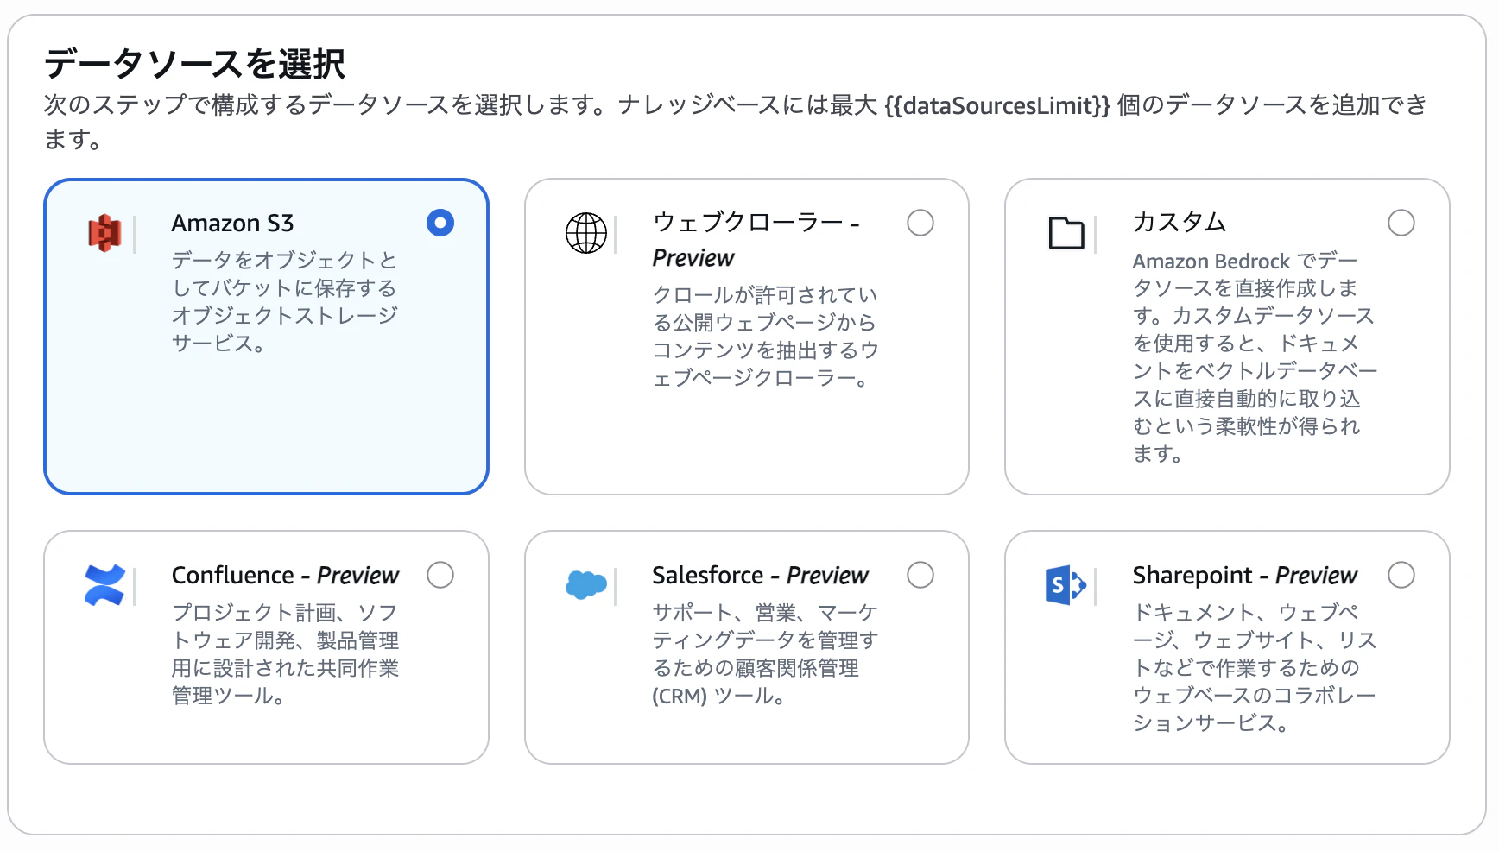The width and height of the screenshot is (1499, 851).
Task: Click the Confluence - Preview title
Action: coord(286,576)
